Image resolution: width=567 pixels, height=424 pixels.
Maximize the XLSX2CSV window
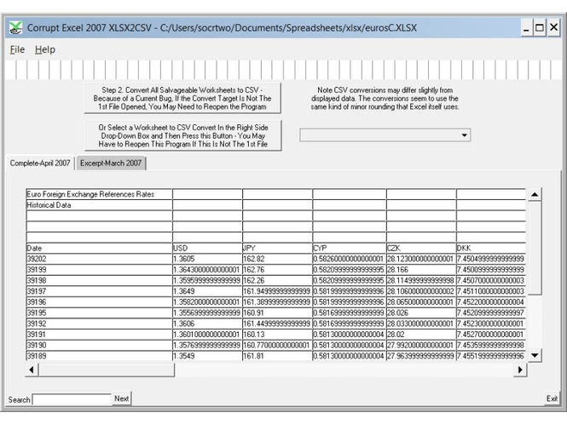(x=540, y=28)
